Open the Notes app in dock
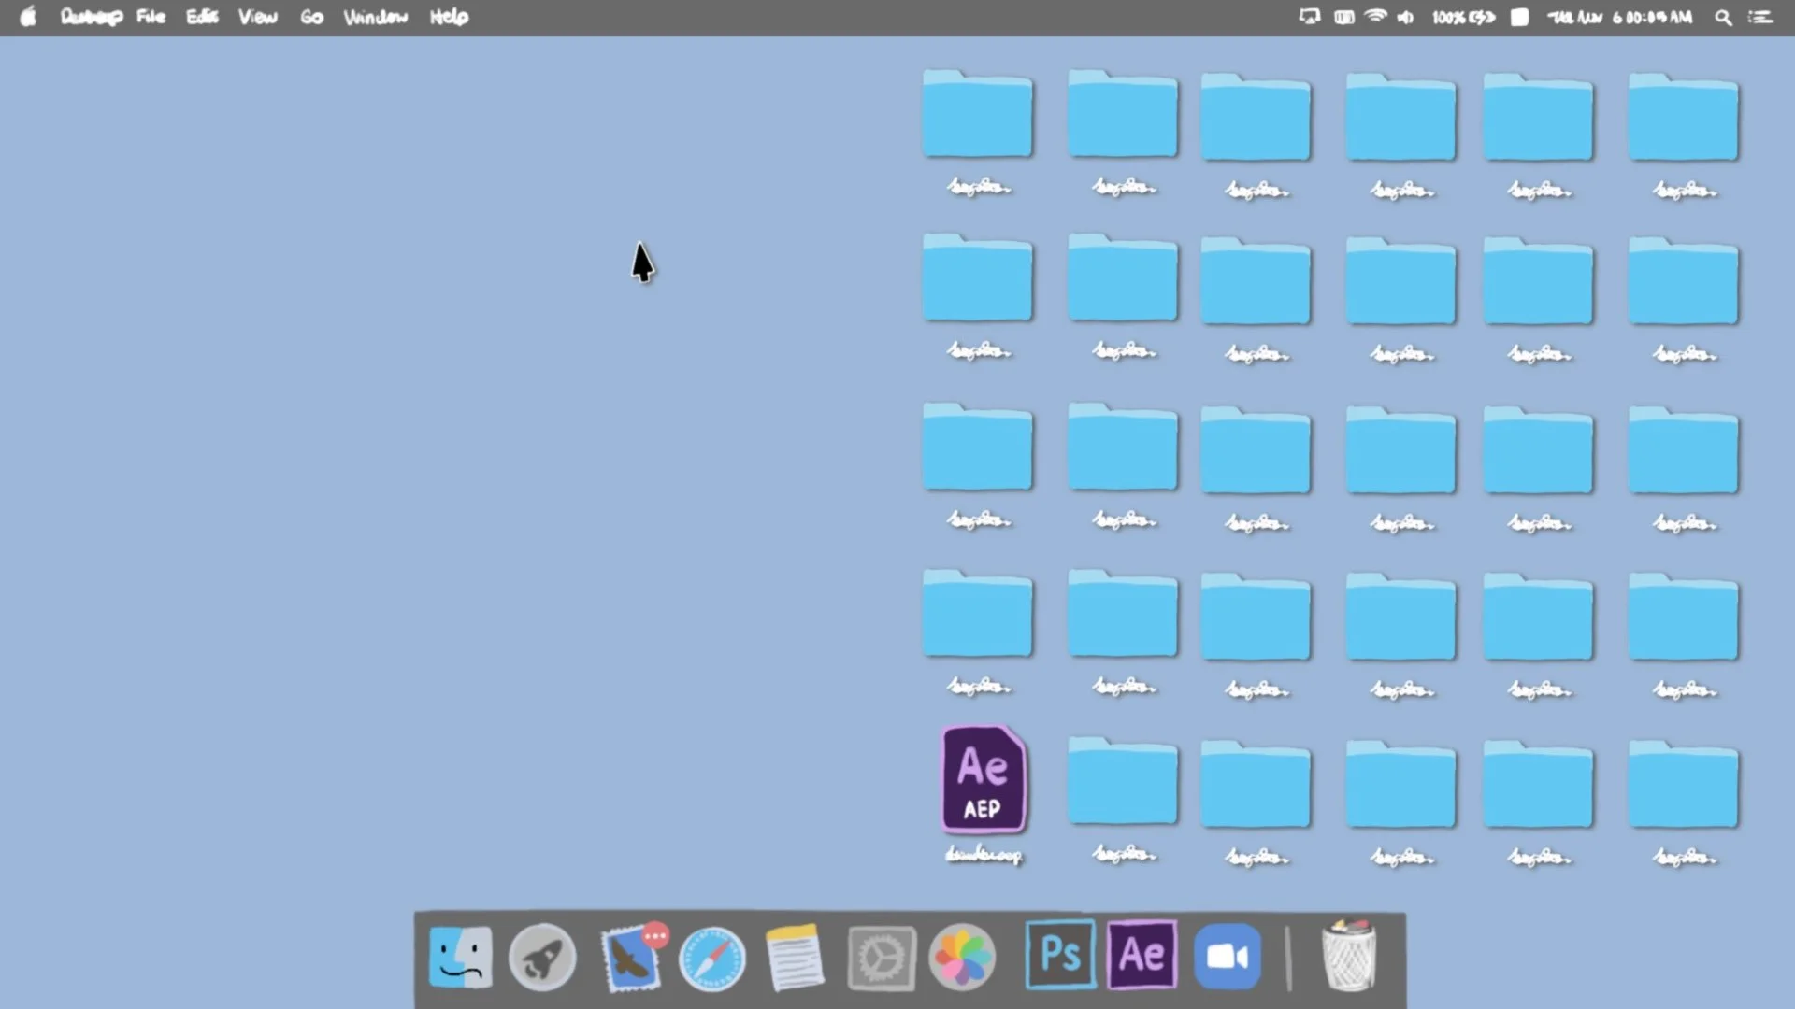The image size is (1795, 1009). 795,958
